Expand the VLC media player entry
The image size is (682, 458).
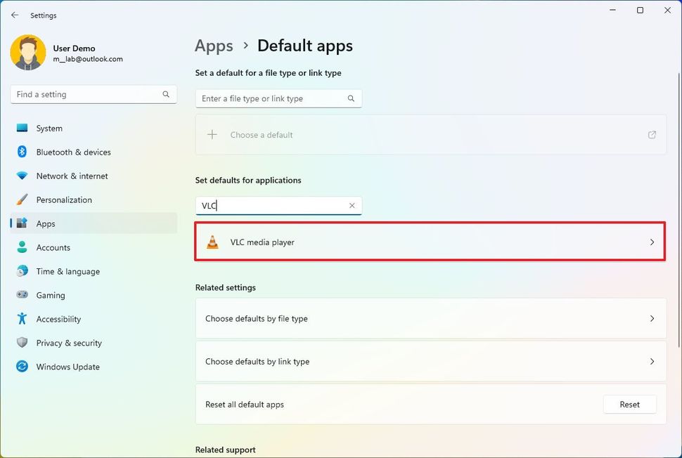pos(430,242)
